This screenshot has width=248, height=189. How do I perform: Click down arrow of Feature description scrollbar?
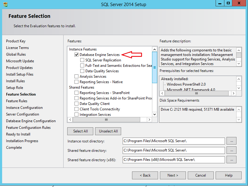pyautogui.click(x=239, y=64)
